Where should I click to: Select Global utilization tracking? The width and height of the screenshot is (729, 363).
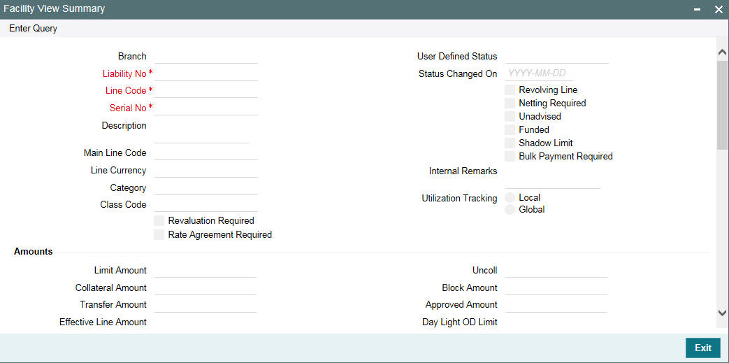tap(510, 209)
